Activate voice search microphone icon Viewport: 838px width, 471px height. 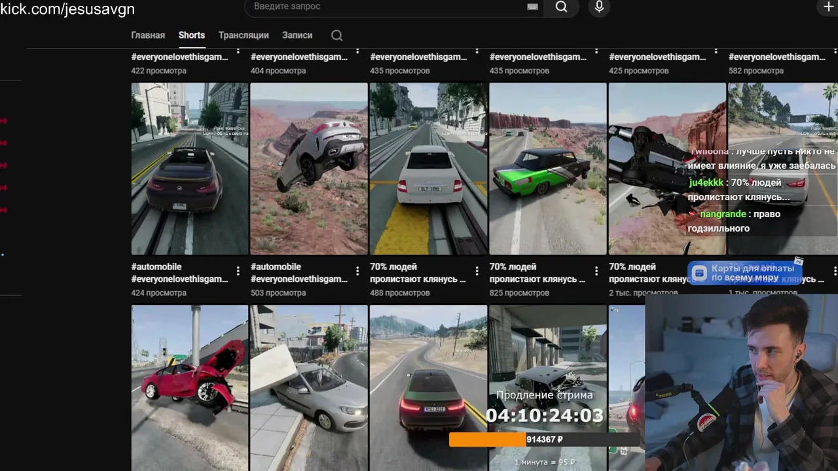pyautogui.click(x=598, y=7)
